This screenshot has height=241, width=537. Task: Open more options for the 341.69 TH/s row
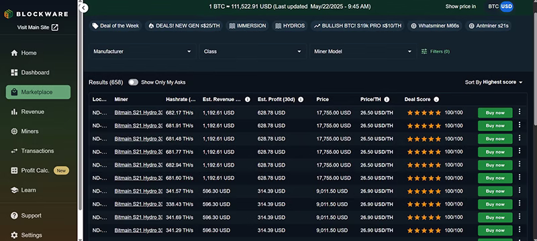point(519,216)
